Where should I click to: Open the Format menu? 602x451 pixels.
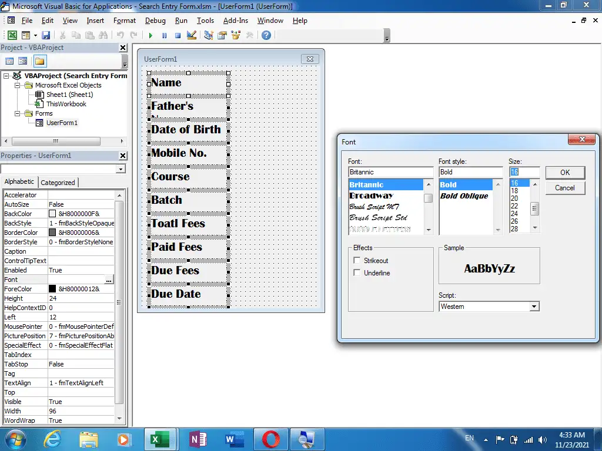pos(125,21)
